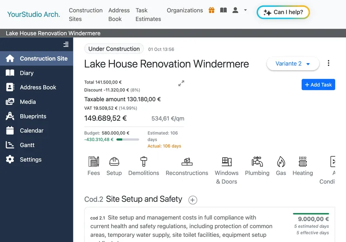The width and height of the screenshot is (346, 242).
Task: Go to Task Estimates in top navigation
Action: pyautogui.click(x=148, y=15)
